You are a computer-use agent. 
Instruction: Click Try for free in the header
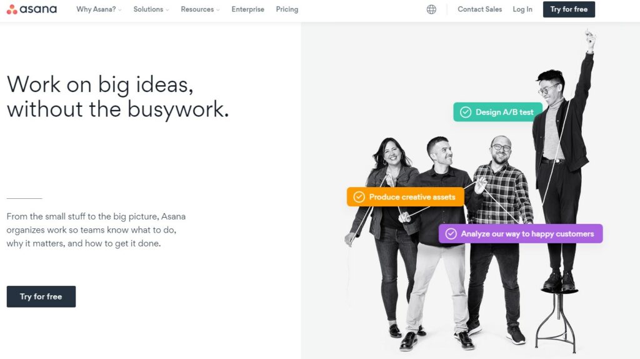pos(569,9)
